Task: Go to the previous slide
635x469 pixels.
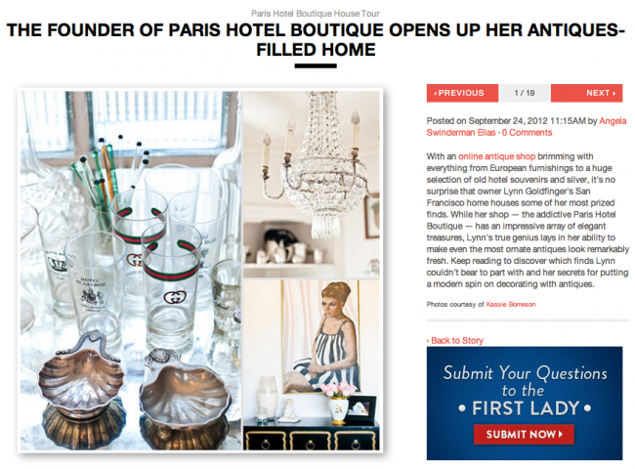Action: coord(462,93)
